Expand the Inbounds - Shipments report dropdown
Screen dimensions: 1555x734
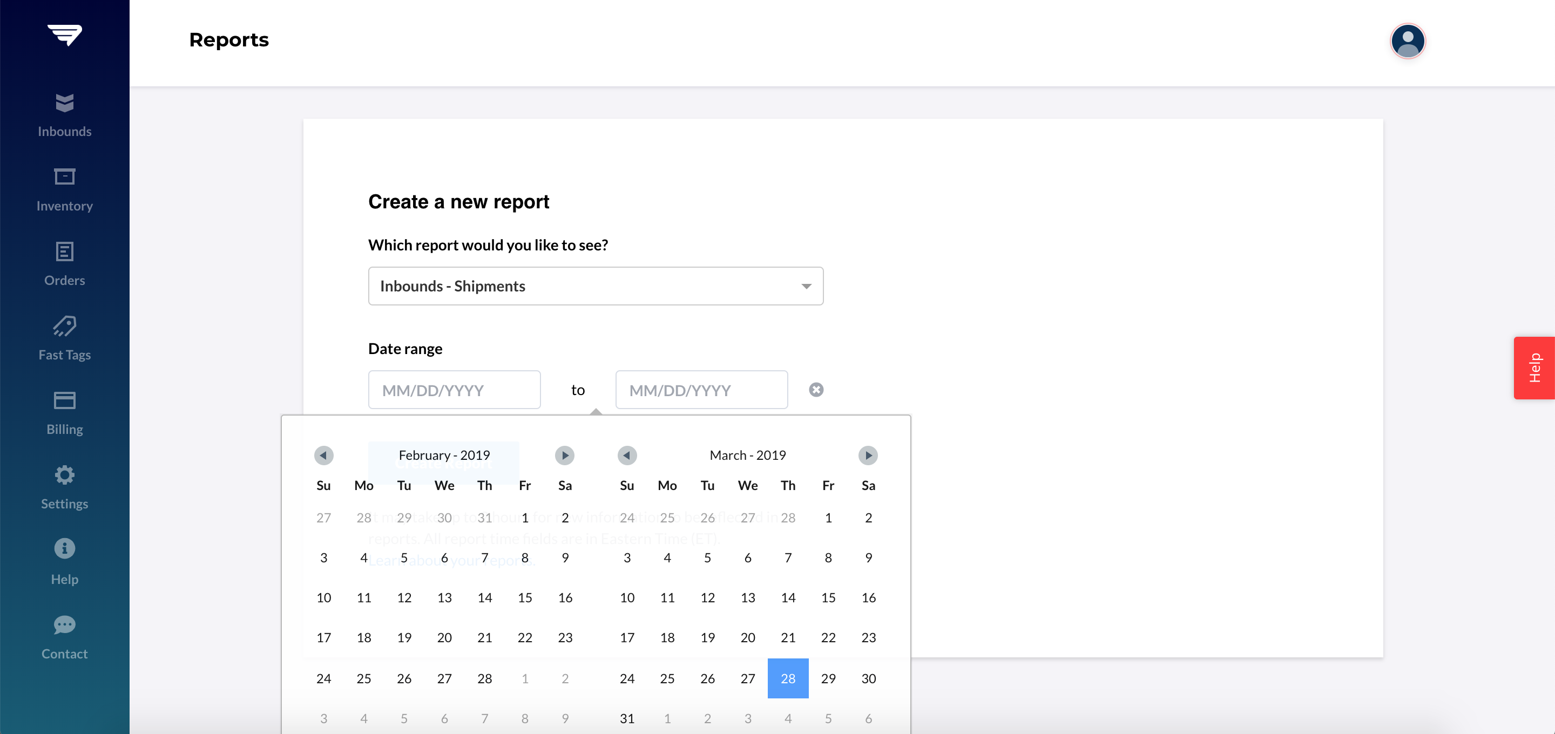pos(596,286)
